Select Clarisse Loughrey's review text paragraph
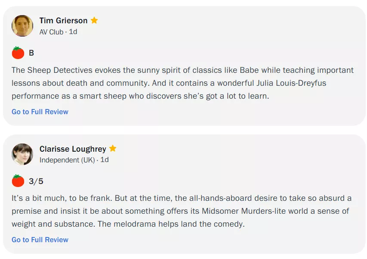 pyautogui.click(x=182, y=211)
